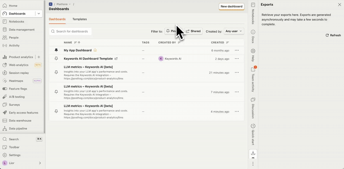Open more options for Keywords AI Dashboard Template
Screen dimensions: 344x169
click(237, 59)
